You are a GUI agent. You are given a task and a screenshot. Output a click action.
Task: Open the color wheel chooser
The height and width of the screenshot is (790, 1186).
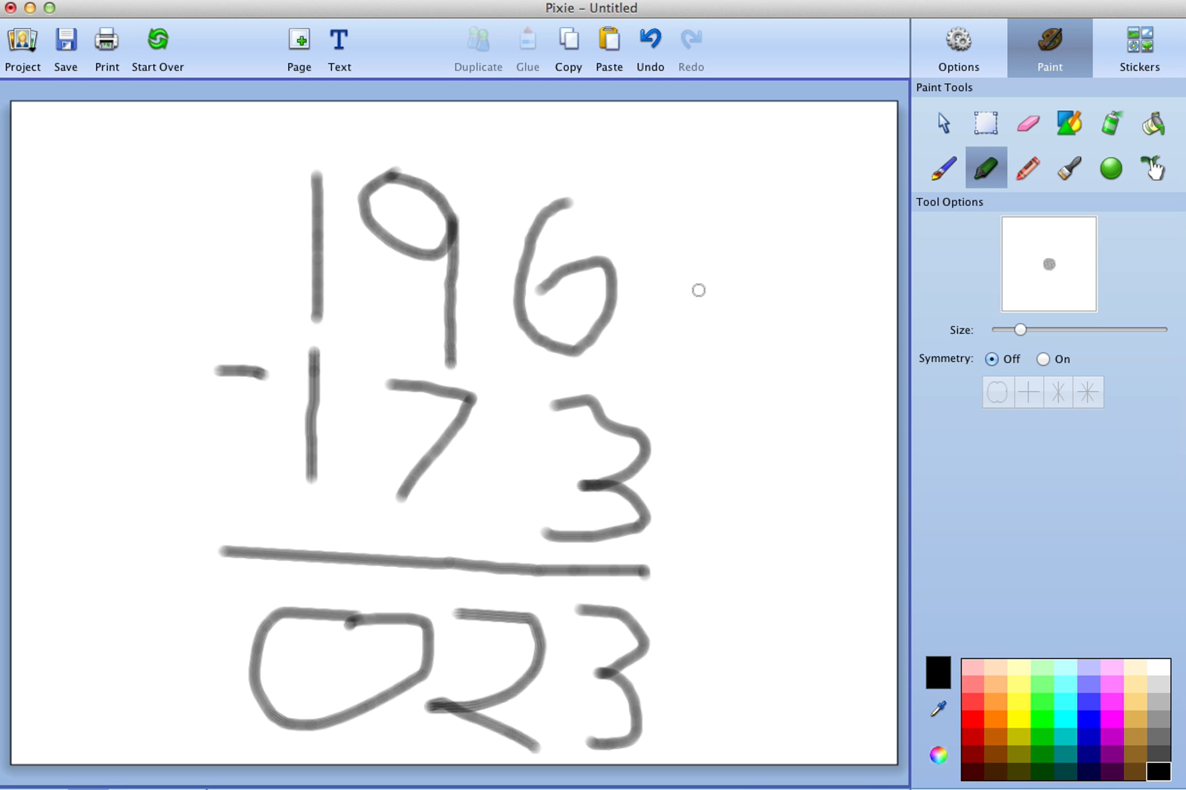tap(938, 755)
